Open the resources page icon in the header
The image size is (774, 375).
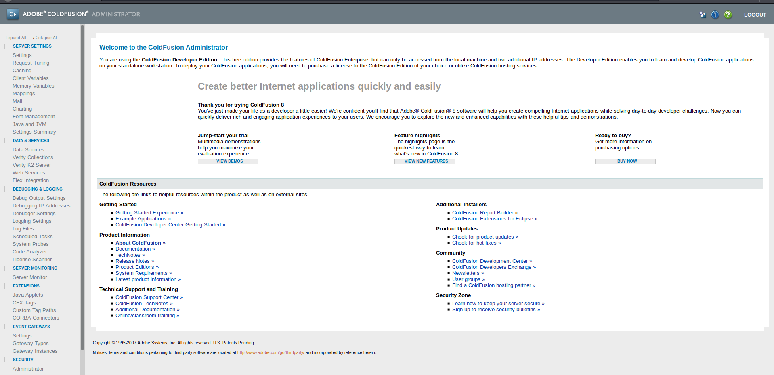point(703,15)
